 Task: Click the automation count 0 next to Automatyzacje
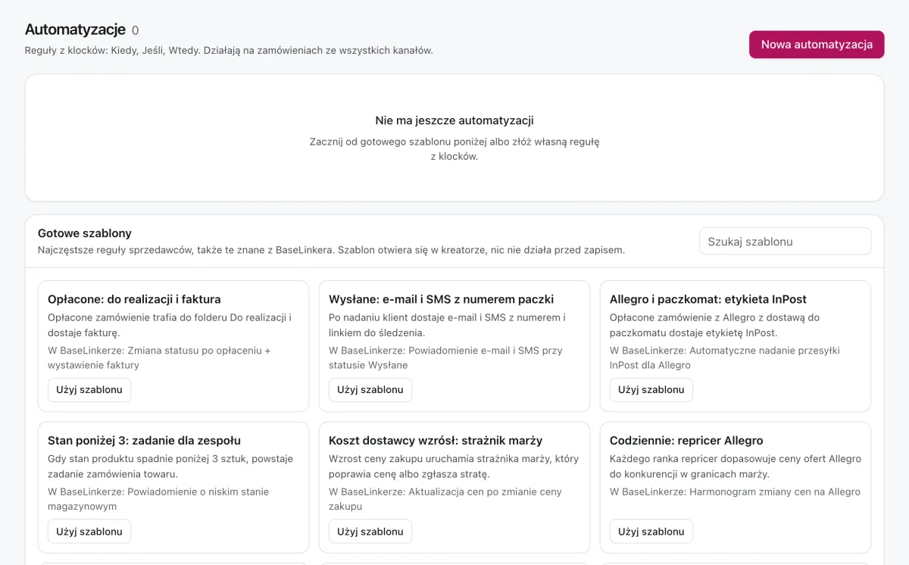click(136, 31)
